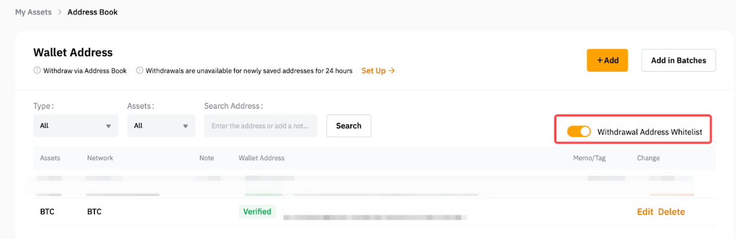The image size is (736, 239).
Task: Click the breadcrumb chevron after My Assets
Action: tap(60, 12)
